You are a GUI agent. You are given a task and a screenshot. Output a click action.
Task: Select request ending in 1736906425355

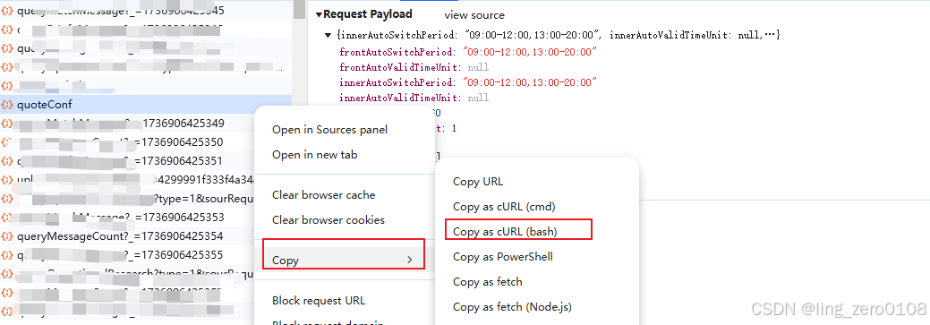(x=147, y=255)
